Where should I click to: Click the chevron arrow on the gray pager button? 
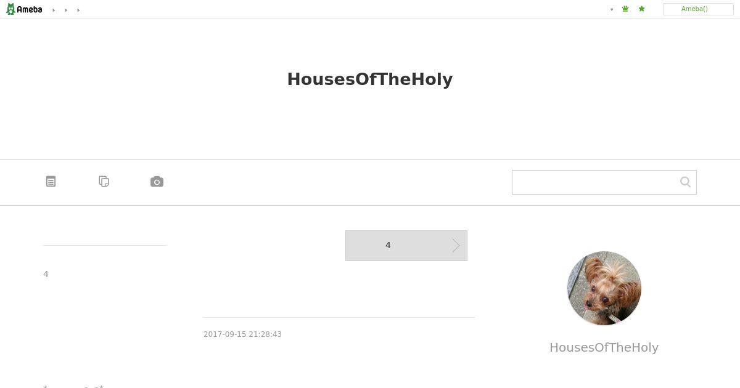click(x=456, y=246)
